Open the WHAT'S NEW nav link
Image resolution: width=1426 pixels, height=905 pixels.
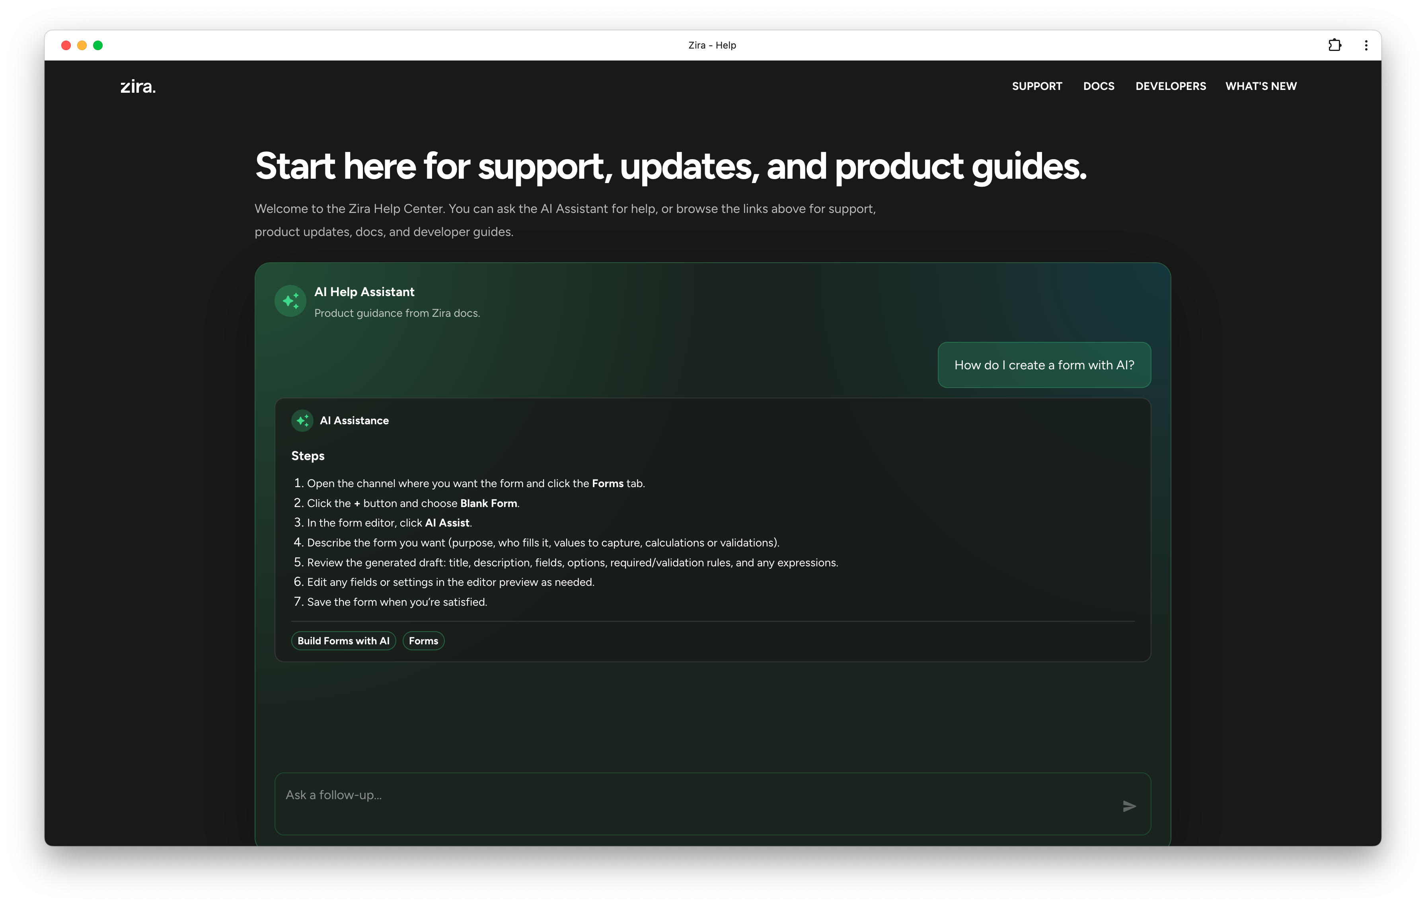1261,86
